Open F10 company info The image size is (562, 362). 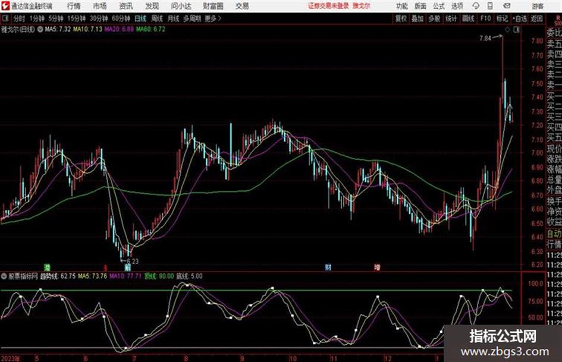point(485,18)
